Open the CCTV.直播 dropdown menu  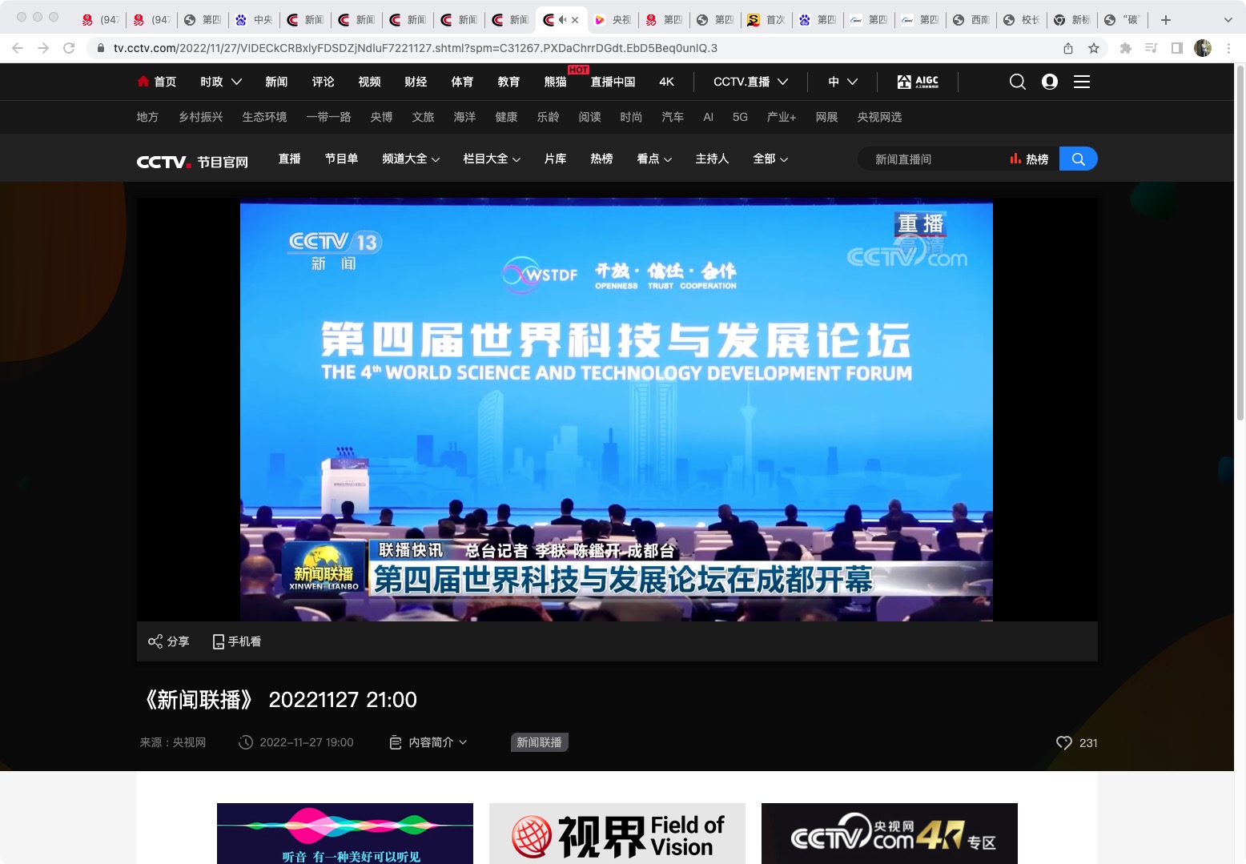point(750,82)
